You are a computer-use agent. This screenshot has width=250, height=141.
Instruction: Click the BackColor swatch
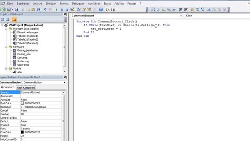22,103
